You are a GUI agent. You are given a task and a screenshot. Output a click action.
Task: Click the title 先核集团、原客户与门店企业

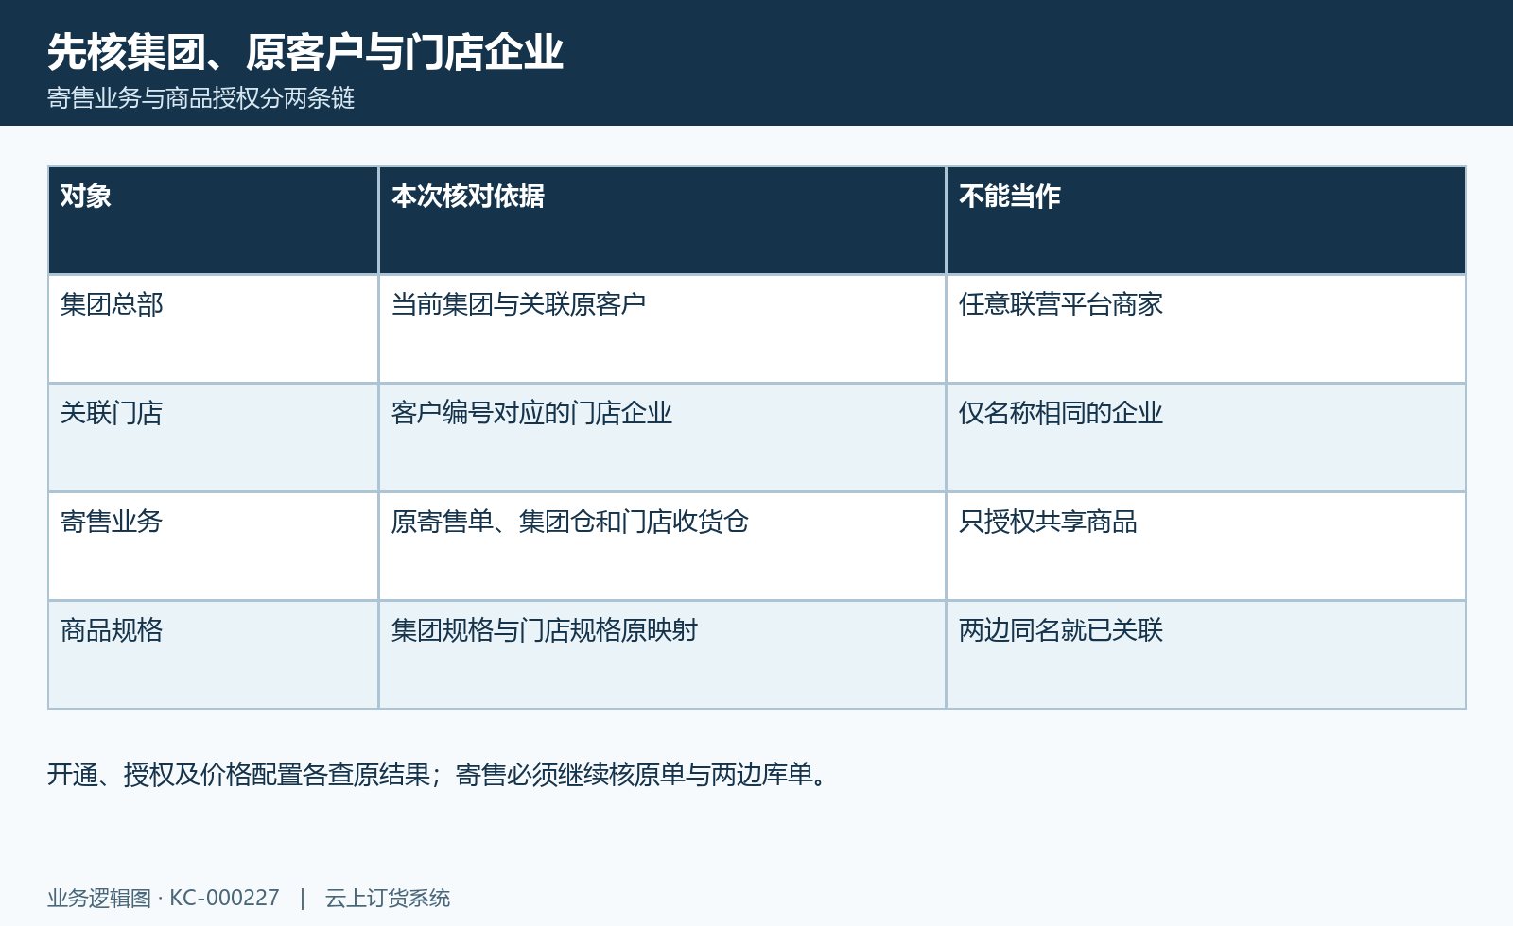tap(305, 52)
